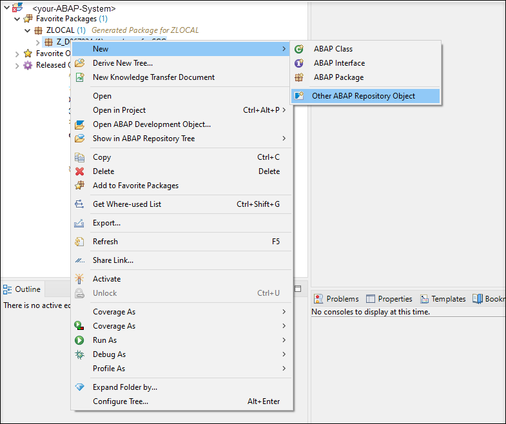Open the Profile As submenu arrow
Viewport: 506px width, 424px height.
[x=284, y=369]
